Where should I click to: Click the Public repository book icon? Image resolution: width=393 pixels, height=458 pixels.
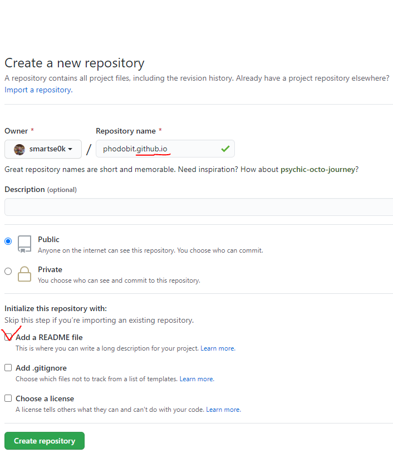click(24, 244)
